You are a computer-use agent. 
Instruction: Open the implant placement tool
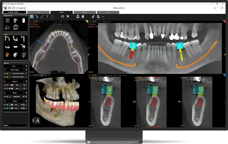pos(24,39)
